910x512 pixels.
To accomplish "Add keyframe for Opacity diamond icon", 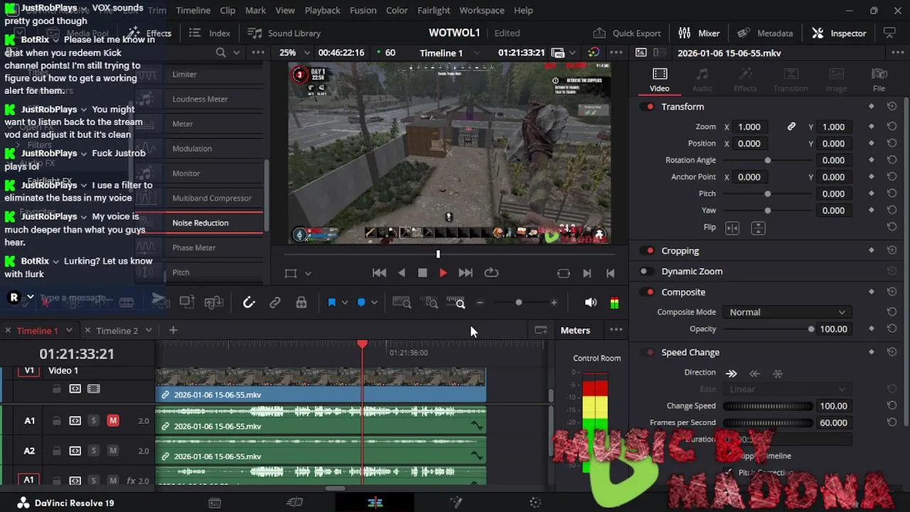I will tap(872, 329).
